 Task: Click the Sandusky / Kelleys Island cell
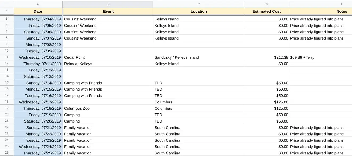tap(199, 57)
